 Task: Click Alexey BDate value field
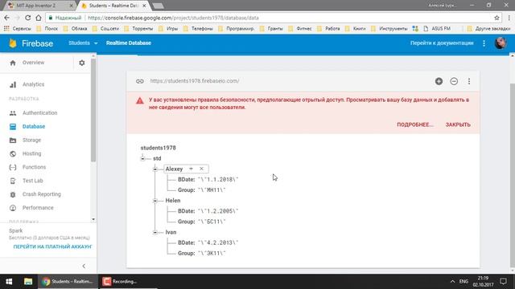pyautogui.click(x=218, y=180)
